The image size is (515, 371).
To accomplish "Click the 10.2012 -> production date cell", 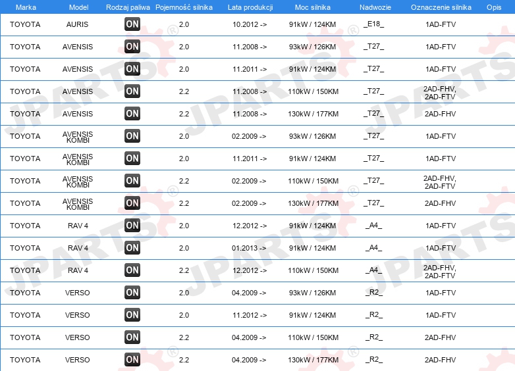I will point(250,24).
